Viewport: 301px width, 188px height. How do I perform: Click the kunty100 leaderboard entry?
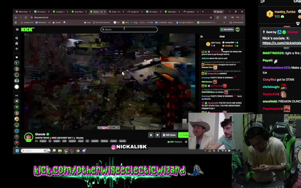click(230, 43)
